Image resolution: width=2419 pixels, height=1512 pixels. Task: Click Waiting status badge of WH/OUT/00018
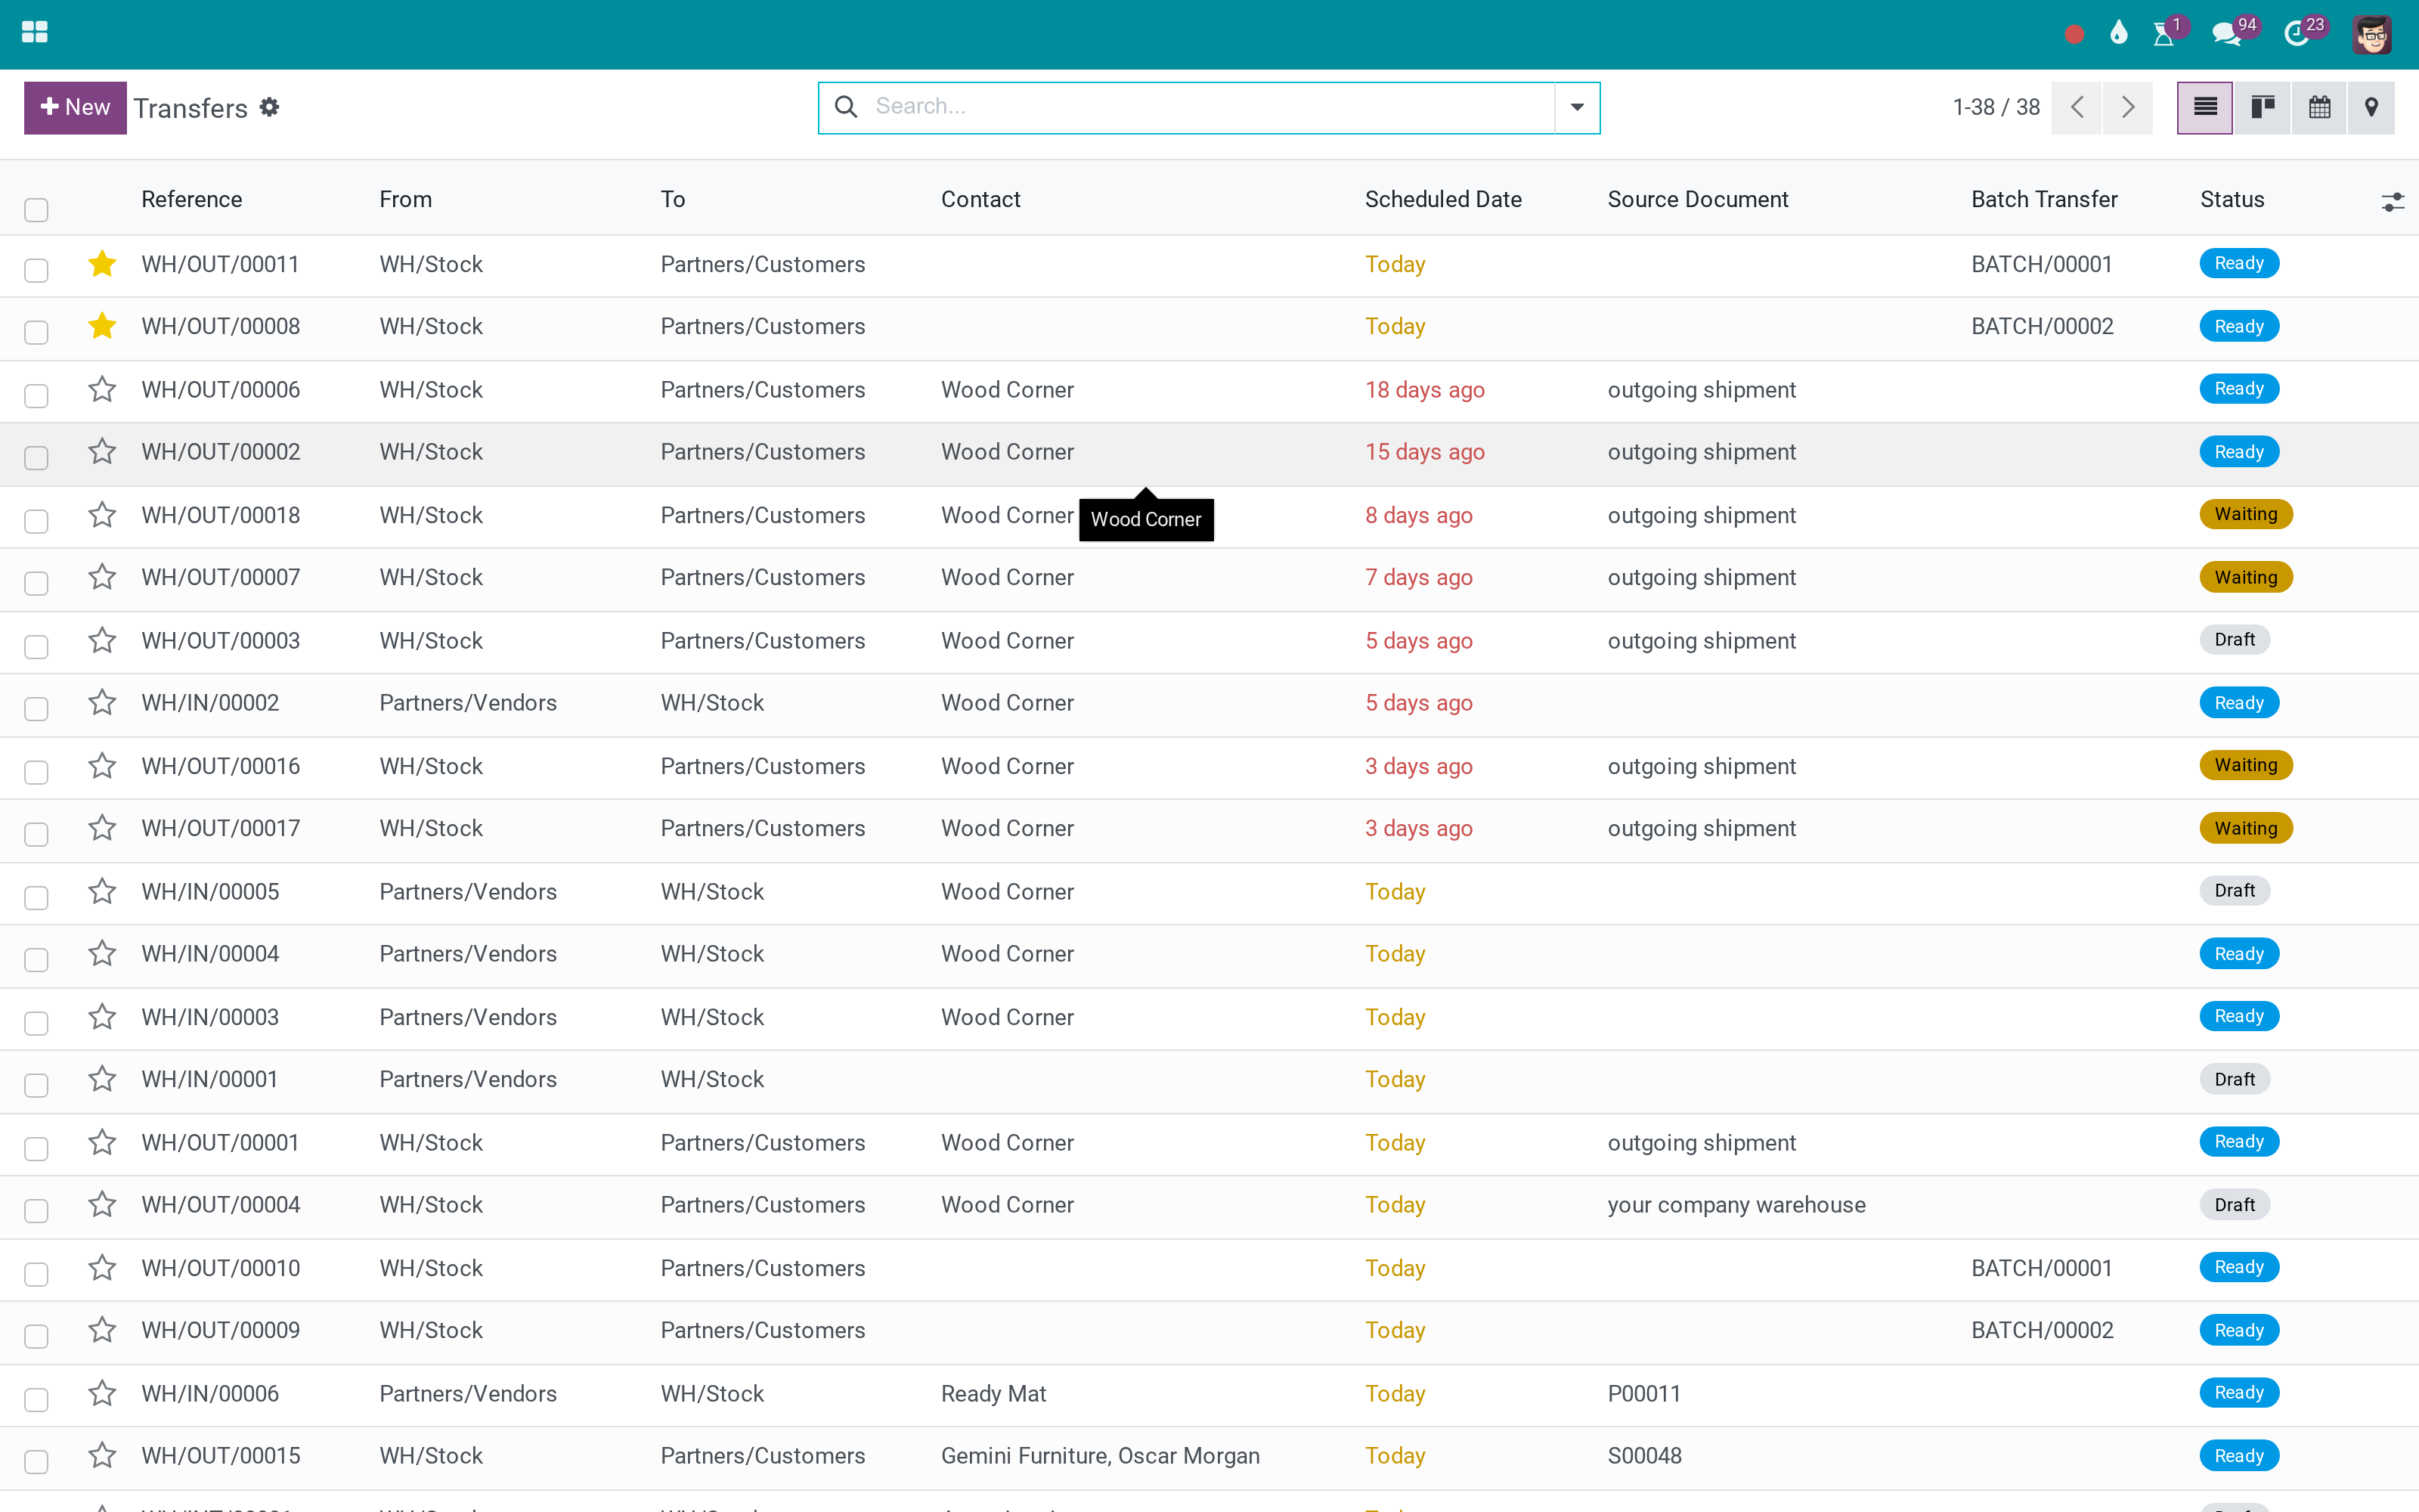point(2245,514)
